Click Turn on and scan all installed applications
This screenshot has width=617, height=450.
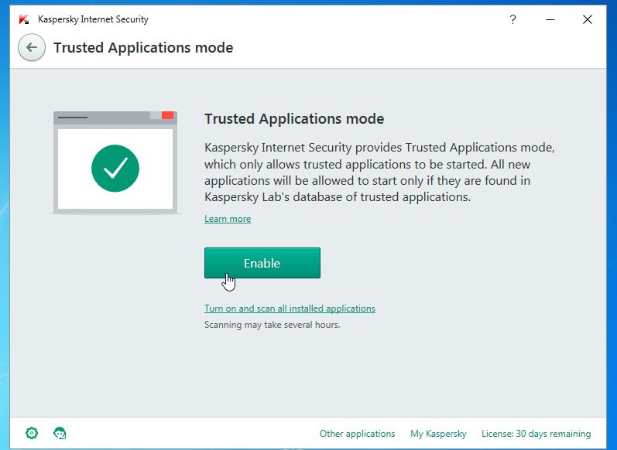(290, 309)
